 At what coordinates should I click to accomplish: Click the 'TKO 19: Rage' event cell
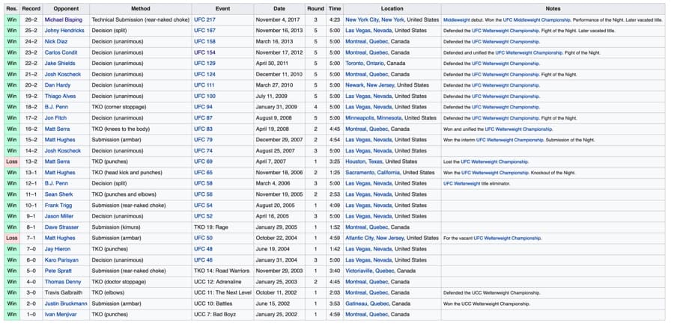coord(222,227)
